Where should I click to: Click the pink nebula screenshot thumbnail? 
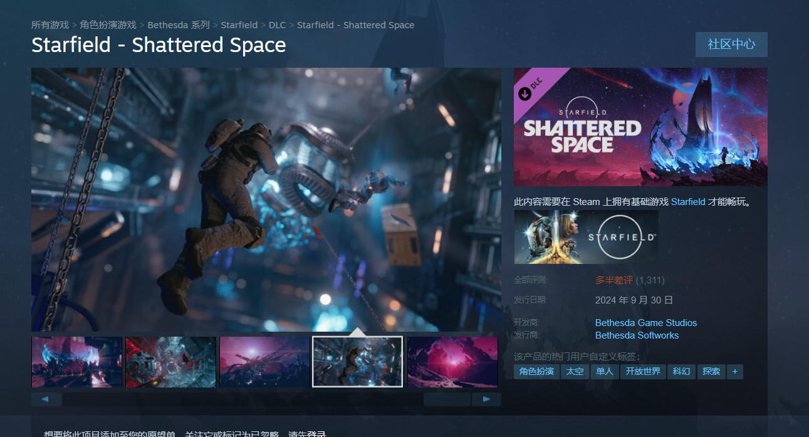[452, 362]
